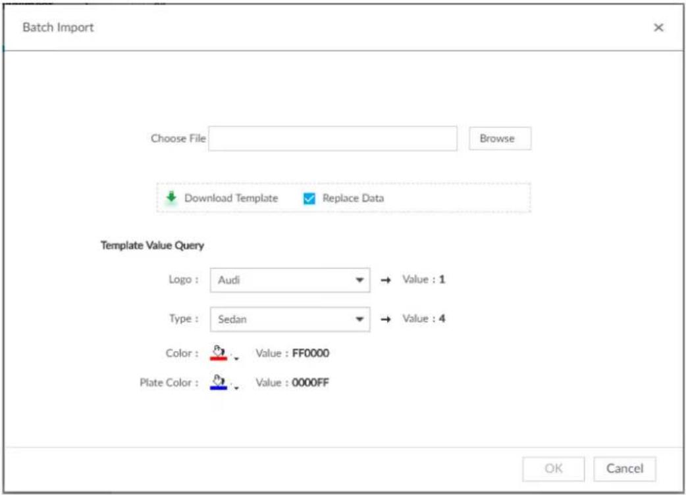Viewport: 686px width, 495px height.
Task: Expand the Logo dropdown showing Audi
Action: [x=290, y=280]
